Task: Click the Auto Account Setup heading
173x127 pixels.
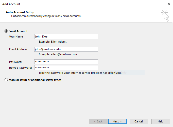Action: 20,12
